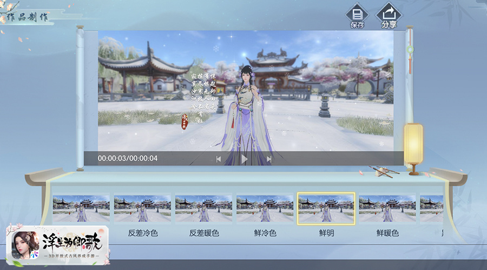Viewport: 487px width, 270px height.
Task: Select the 鲜冷色 filter thumbnail
Action: pyautogui.click(x=265, y=208)
